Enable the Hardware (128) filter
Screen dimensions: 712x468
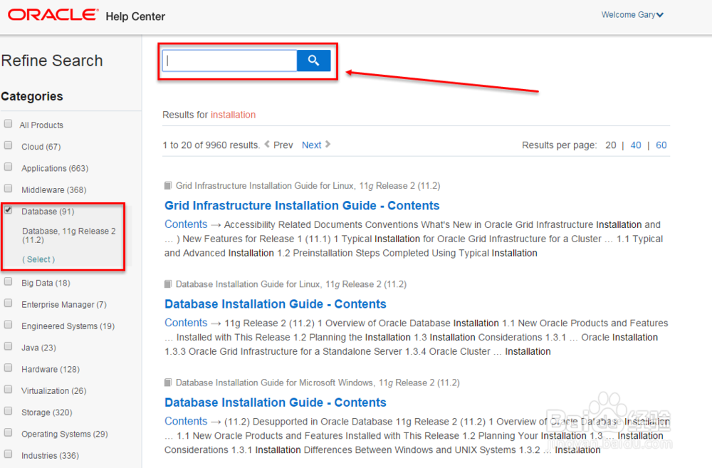pos(8,368)
